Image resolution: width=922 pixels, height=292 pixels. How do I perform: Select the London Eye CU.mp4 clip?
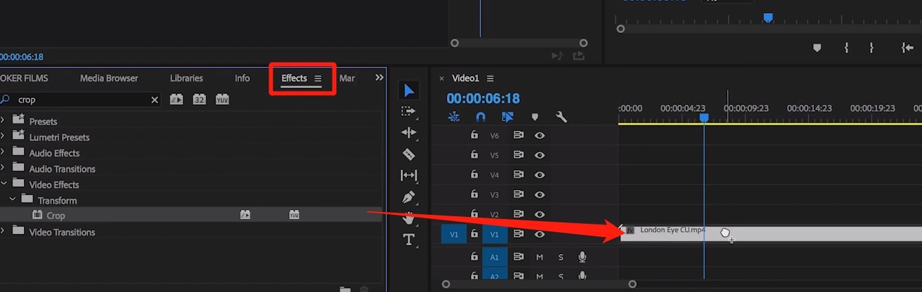point(771,234)
